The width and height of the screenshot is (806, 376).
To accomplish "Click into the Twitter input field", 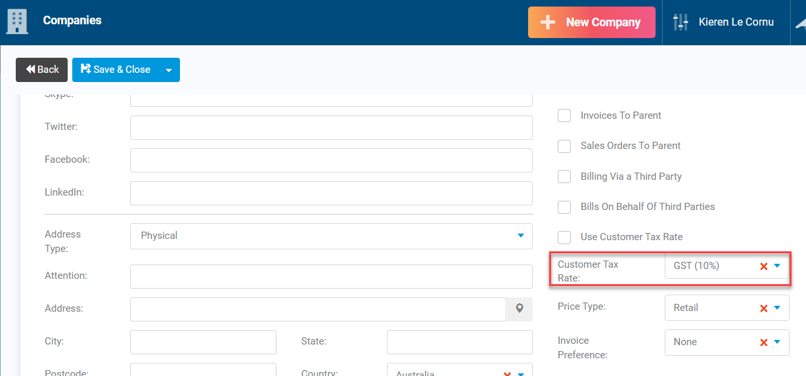I will pos(331,127).
